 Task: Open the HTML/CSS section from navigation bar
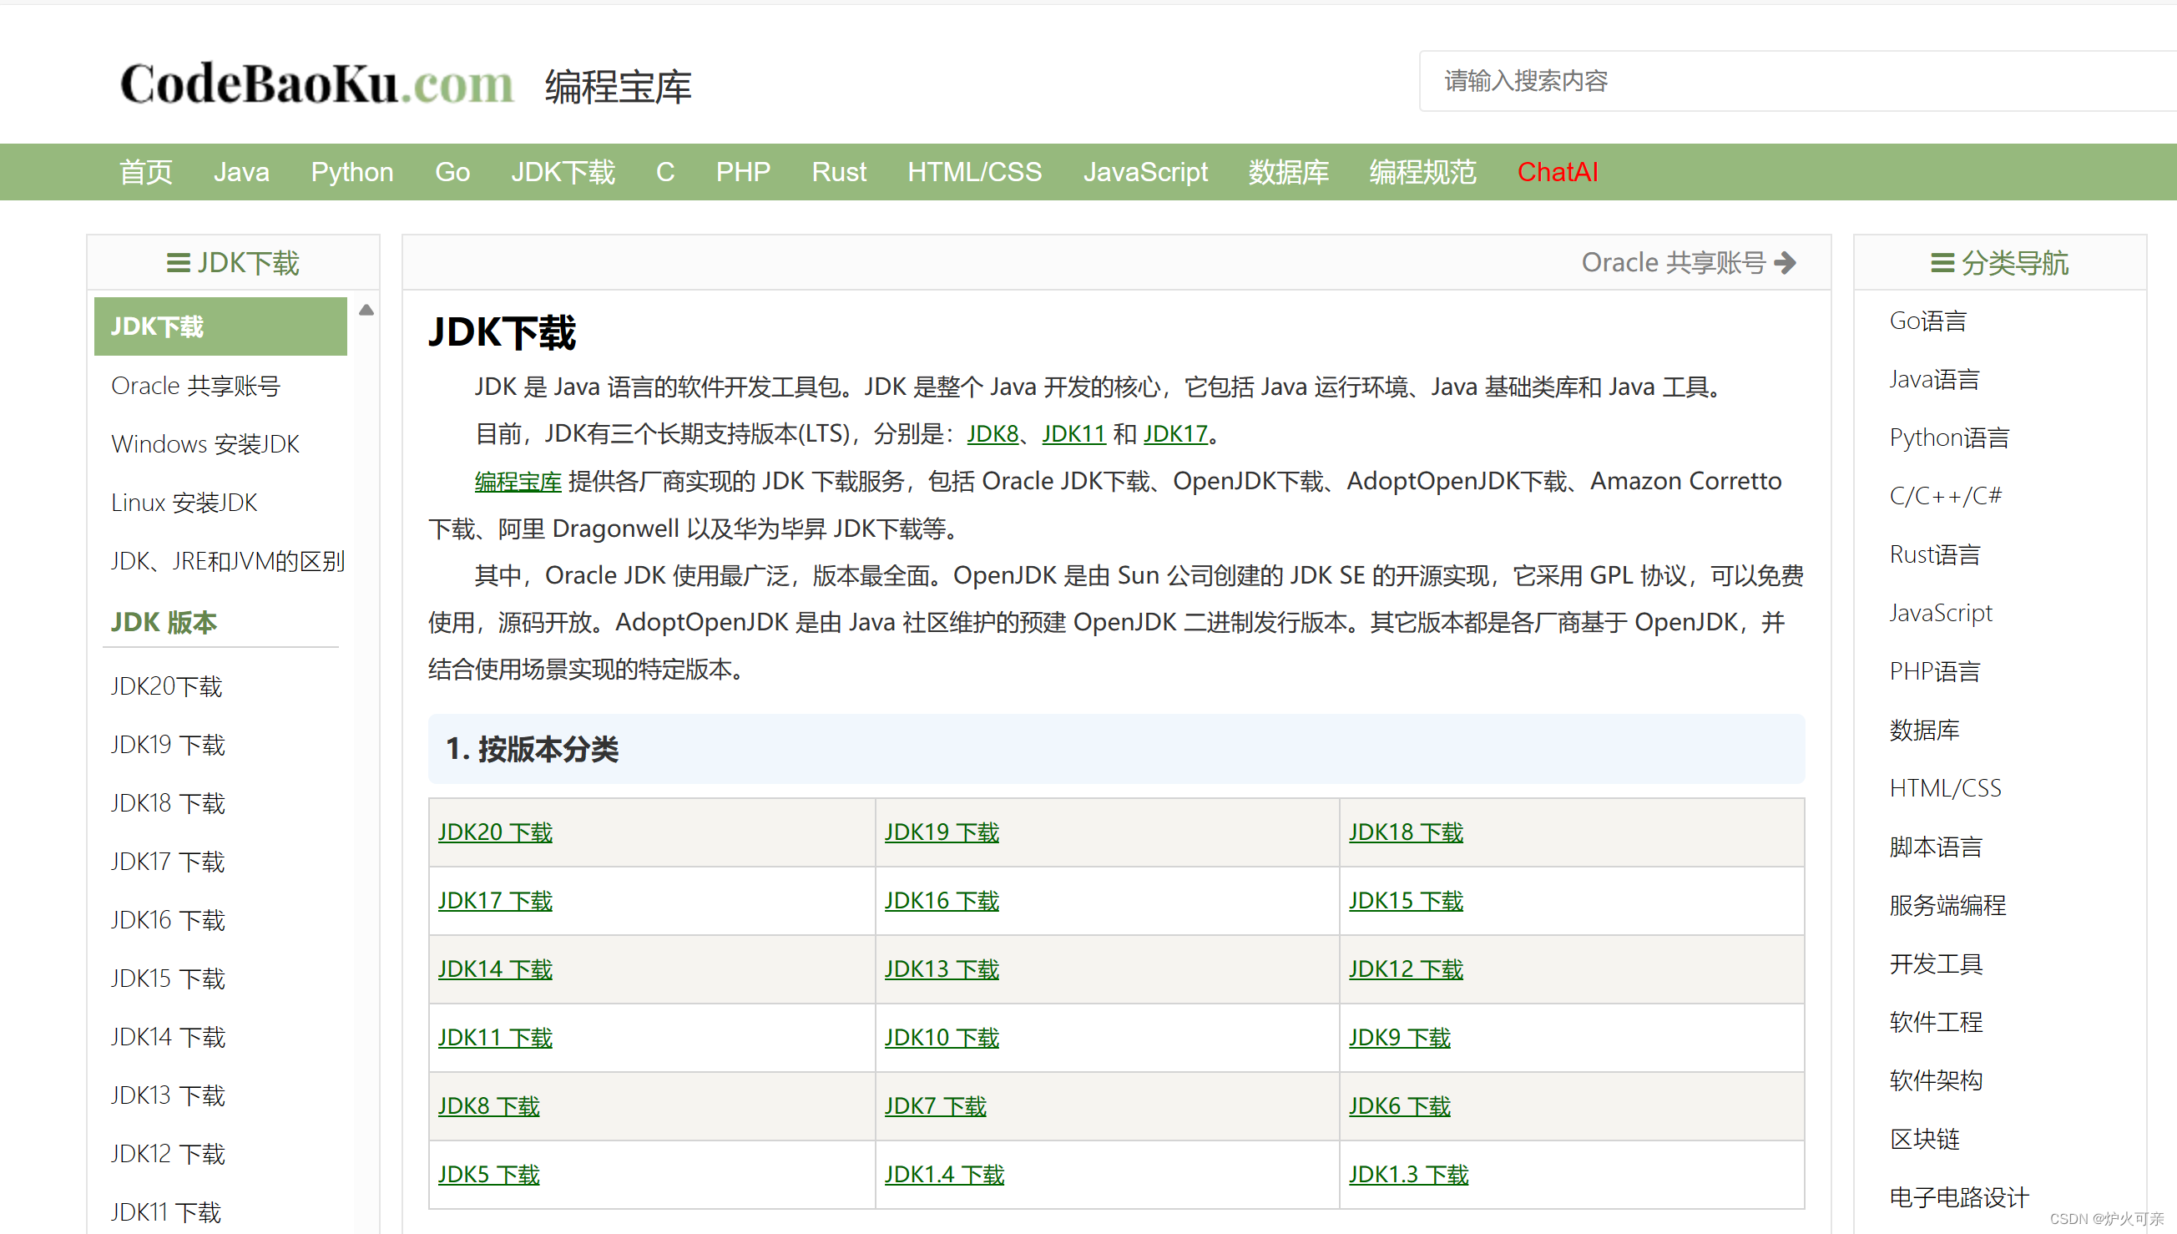coord(974,172)
